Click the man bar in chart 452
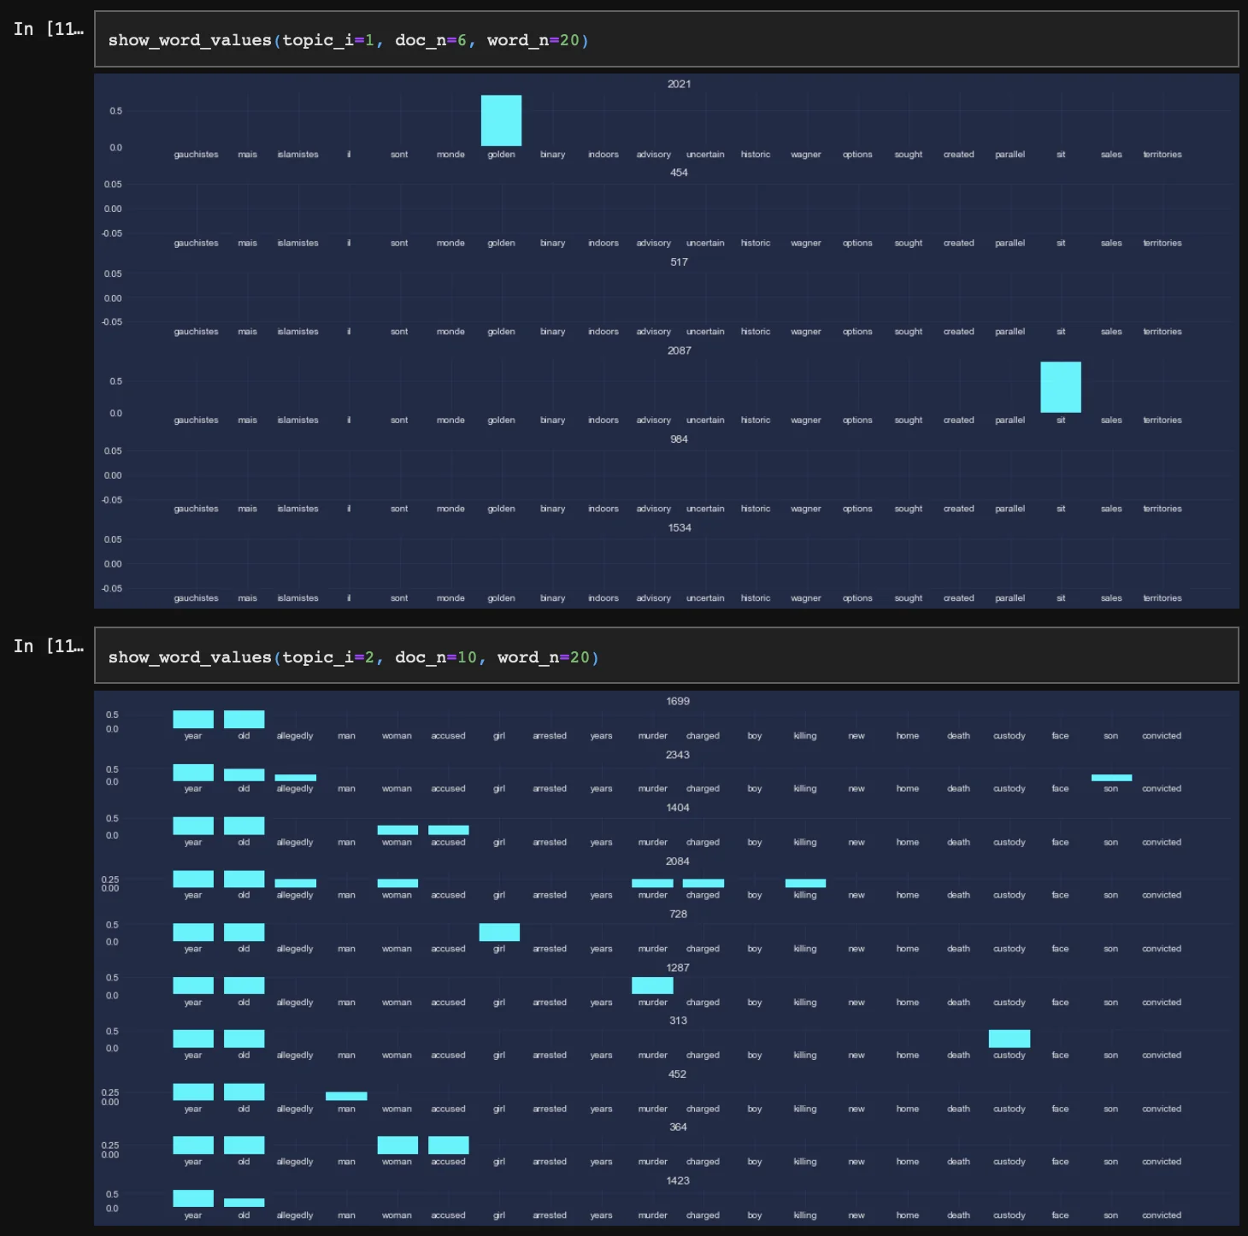1248x1236 pixels. 346,1096
